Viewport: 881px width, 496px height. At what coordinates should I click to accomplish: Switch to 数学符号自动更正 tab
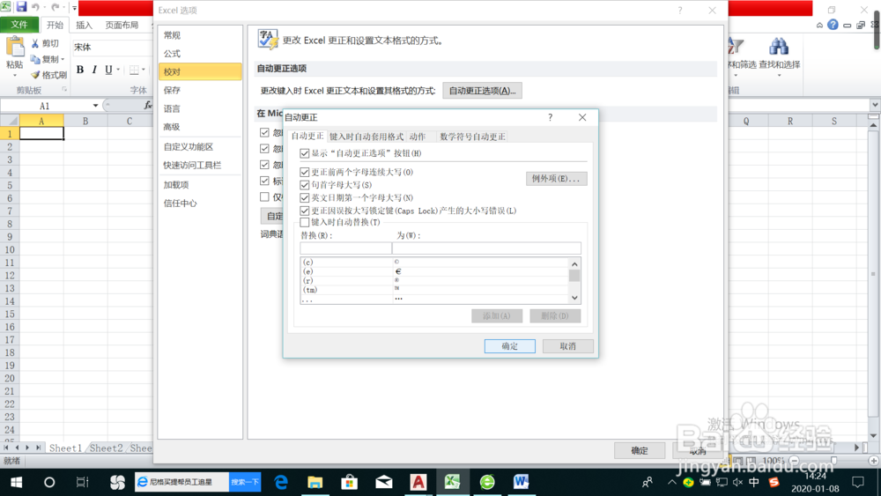click(x=472, y=137)
